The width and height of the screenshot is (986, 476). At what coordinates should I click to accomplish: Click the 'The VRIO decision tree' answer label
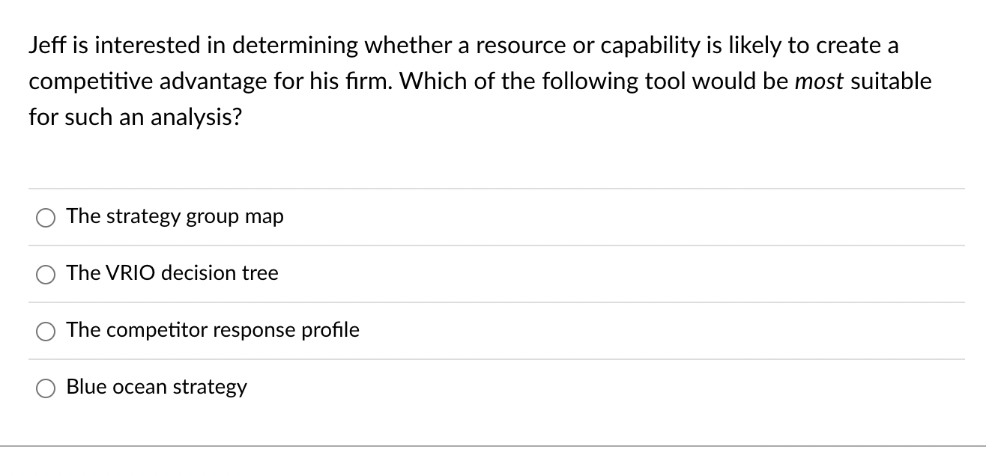click(x=172, y=273)
